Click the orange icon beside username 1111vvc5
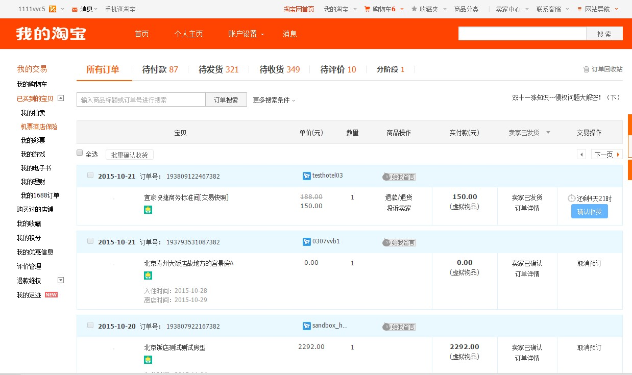Viewport: 632px width, 375px height. pyautogui.click(x=53, y=9)
